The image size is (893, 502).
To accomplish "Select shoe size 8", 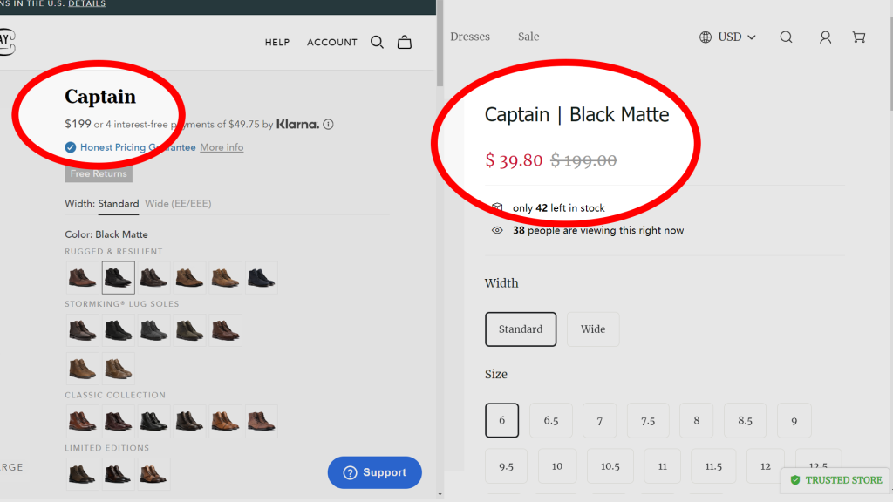I will point(697,421).
